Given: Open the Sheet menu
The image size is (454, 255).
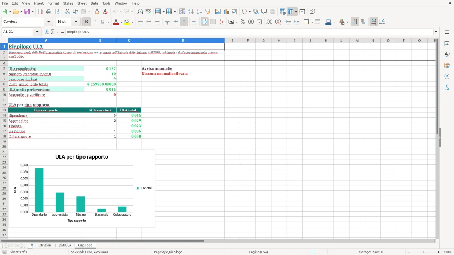Looking at the screenshot, I should coord(82,3).
